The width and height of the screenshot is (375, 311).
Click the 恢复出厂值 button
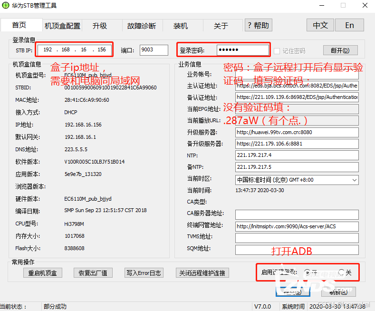(93, 273)
